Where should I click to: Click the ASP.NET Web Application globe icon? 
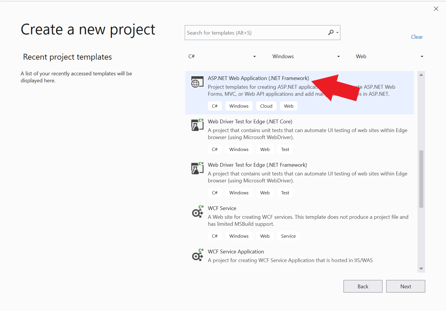pos(197,82)
